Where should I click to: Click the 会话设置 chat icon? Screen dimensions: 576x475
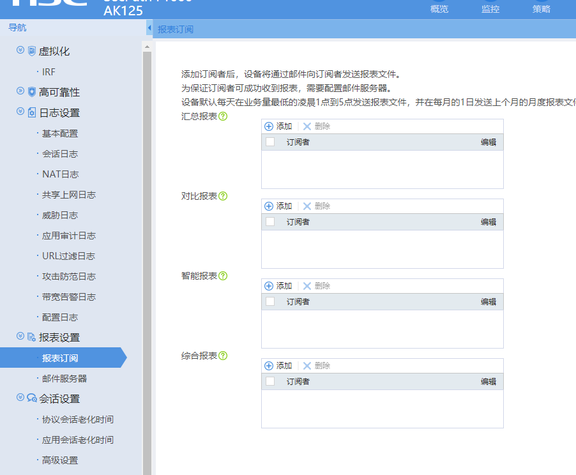[32, 398]
